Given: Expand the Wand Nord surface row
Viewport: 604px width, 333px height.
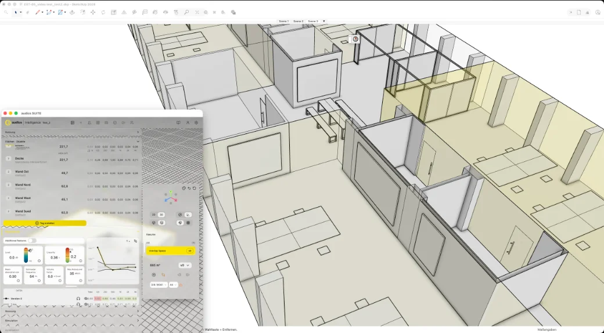Looking at the screenshot, I should coord(9,185).
